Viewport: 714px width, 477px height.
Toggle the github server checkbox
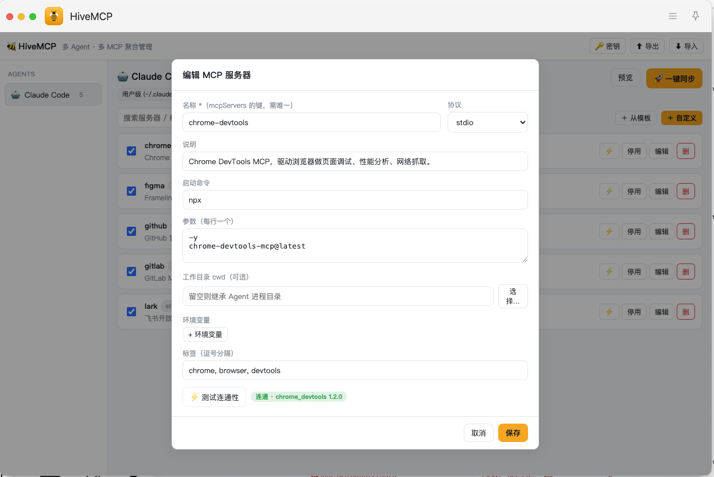tap(131, 231)
